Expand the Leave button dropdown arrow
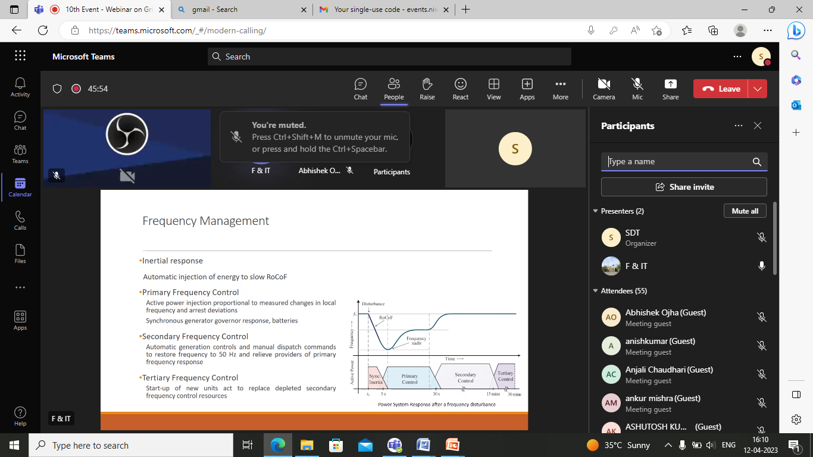The width and height of the screenshot is (813, 457). (x=757, y=89)
